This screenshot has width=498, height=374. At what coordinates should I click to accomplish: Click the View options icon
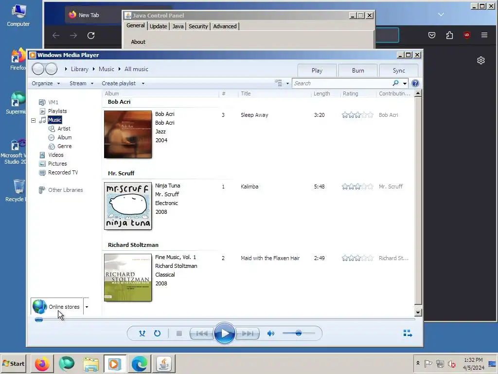pyautogui.click(x=278, y=83)
